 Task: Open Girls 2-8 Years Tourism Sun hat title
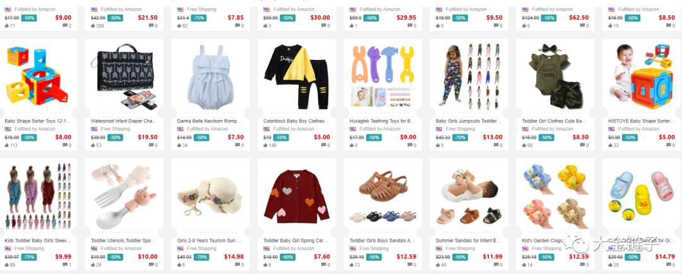point(209,241)
